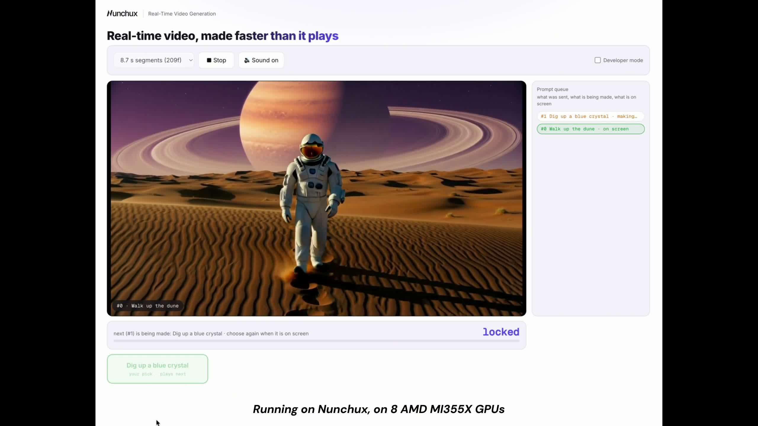Click the Running on Nunchux caption
This screenshot has height=426, width=758.
(x=379, y=409)
